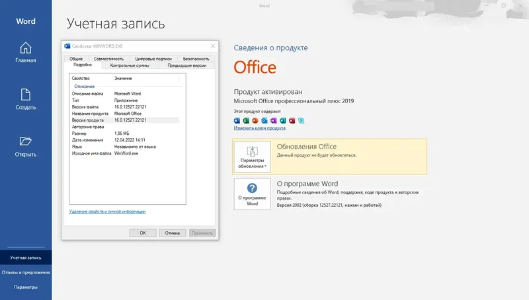Click the Описание group header
The image size is (529, 300).
(85, 87)
